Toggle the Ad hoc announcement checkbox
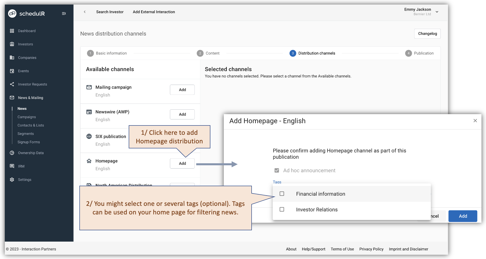486x259 pixels. tap(277, 170)
